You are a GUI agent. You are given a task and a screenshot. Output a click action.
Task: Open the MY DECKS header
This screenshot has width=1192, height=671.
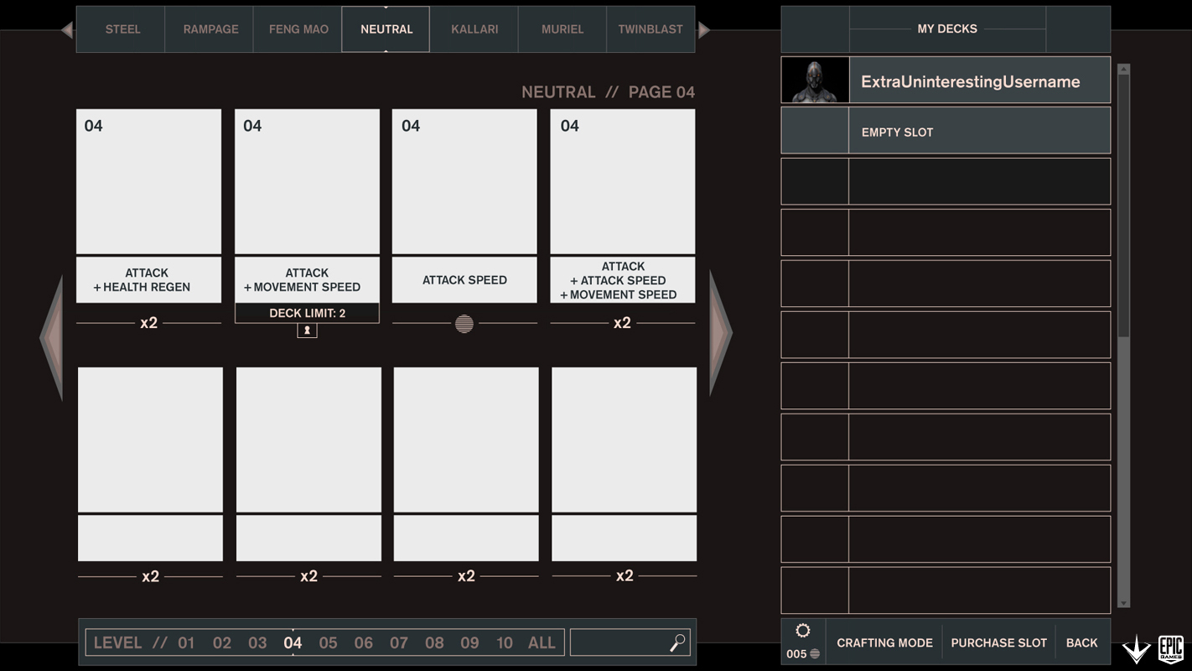tap(946, 29)
